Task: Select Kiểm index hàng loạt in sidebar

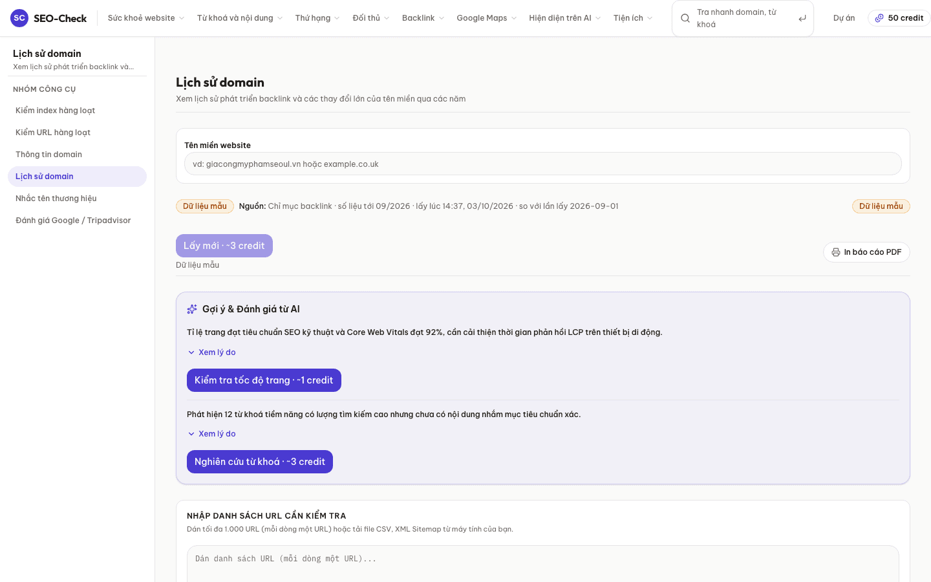Action: tap(77, 111)
